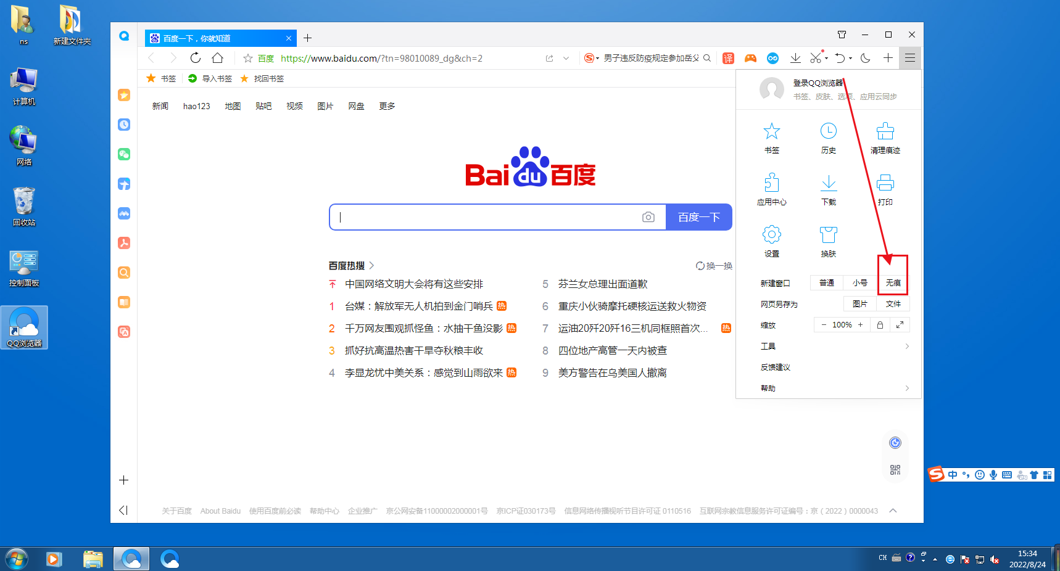
Task: Open the screenshot tool dropdown arrow
Action: point(826,59)
